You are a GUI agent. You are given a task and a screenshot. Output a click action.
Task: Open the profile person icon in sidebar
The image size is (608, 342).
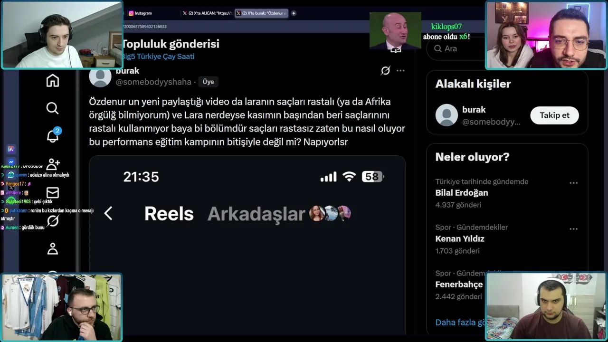(53, 248)
